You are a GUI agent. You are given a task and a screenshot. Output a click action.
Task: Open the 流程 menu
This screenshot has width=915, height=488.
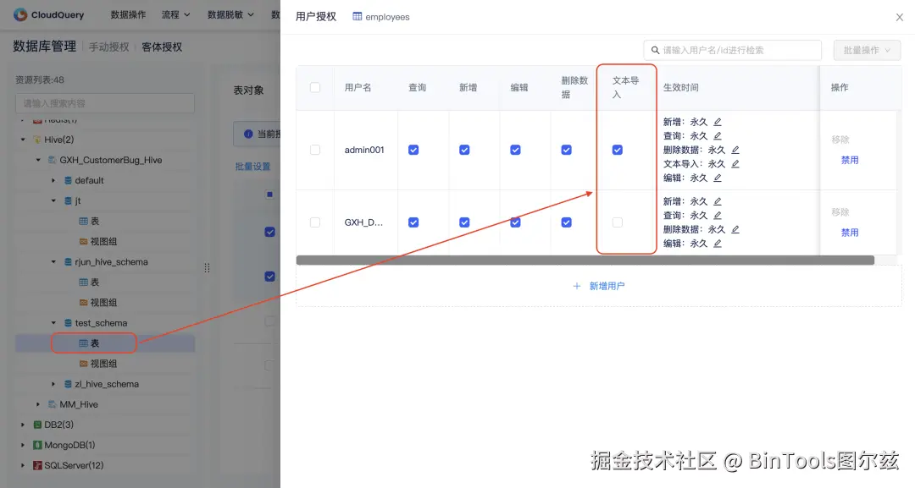[x=175, y=14]
